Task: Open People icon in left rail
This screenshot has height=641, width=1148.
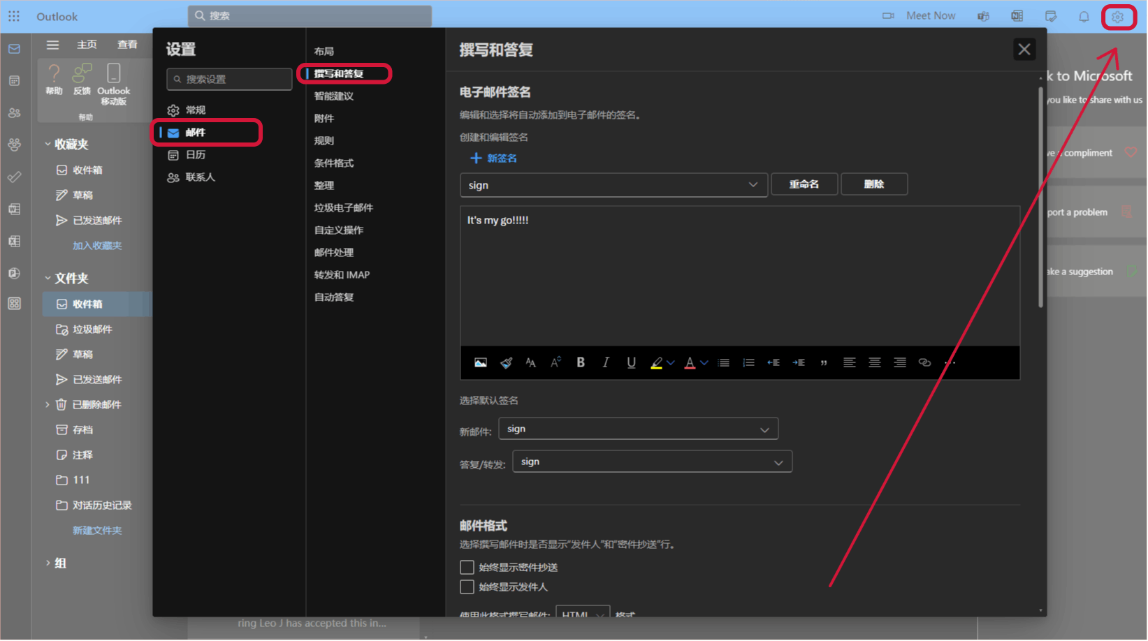Action: click(x=15, y=113)
